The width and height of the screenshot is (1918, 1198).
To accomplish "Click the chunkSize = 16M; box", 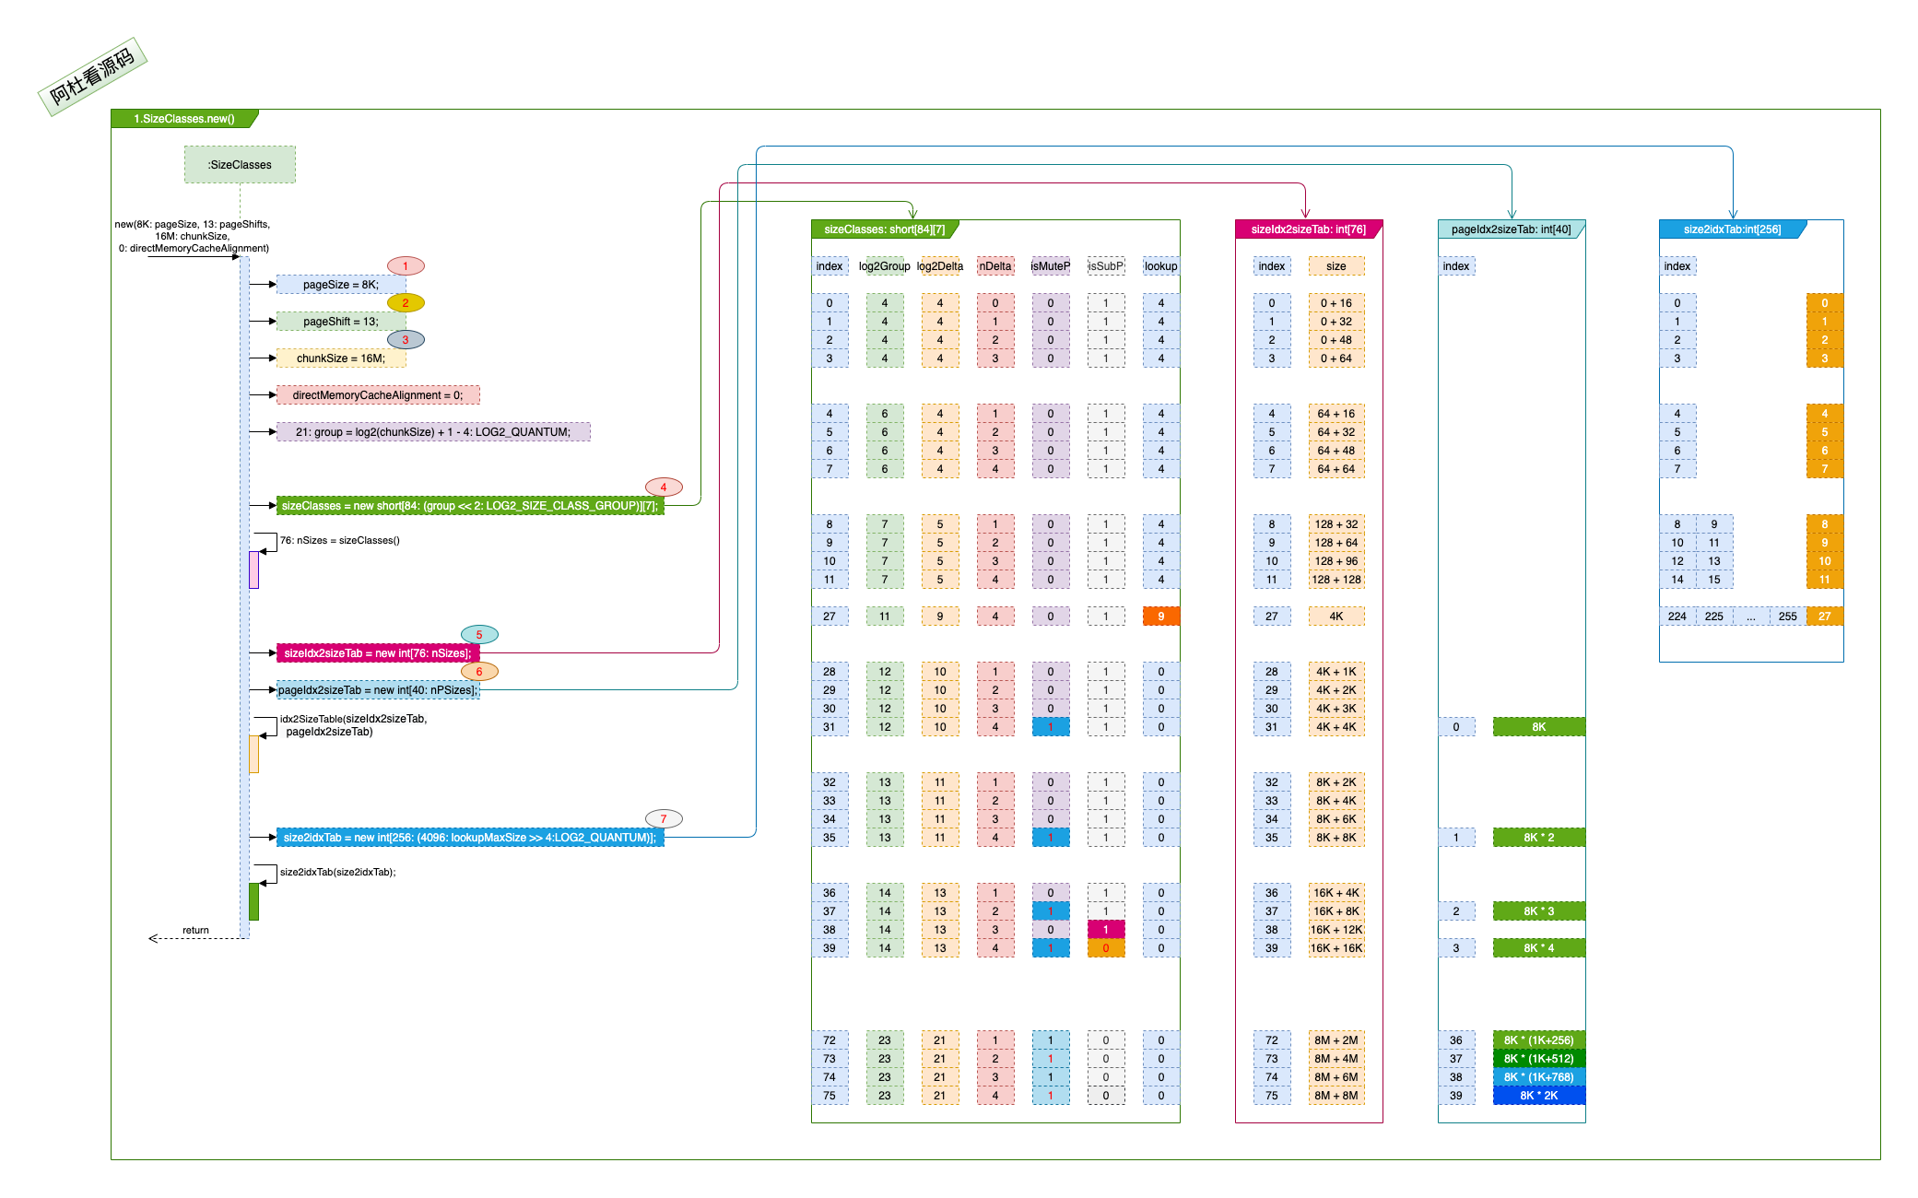I will (x=341, y=358).
